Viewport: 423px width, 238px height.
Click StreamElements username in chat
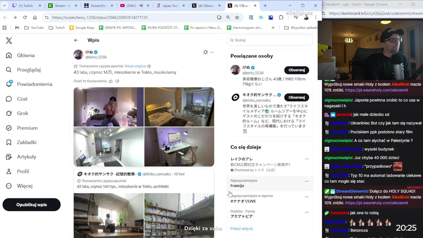352,191
